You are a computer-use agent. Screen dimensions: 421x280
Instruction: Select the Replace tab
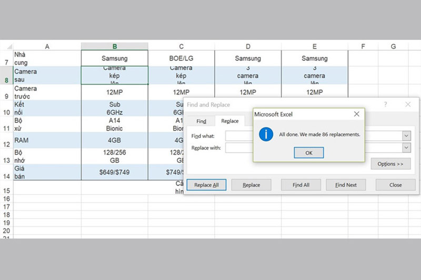tap(230, 121)
